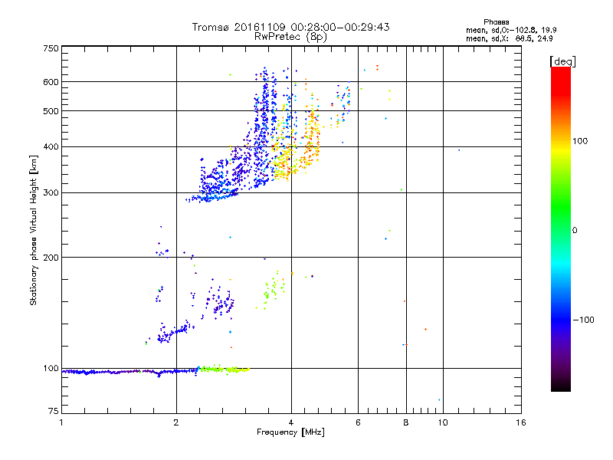
Task: Click the colorbar tick label '-100'
Action: [x=583, y=320]
